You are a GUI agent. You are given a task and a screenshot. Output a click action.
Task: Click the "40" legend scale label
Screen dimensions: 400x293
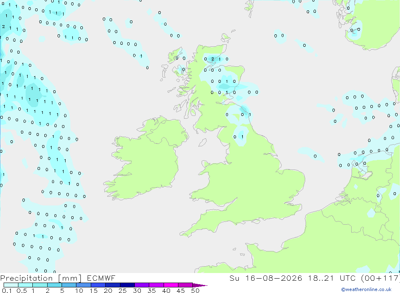pyautogui.click(x=166, y=291)
